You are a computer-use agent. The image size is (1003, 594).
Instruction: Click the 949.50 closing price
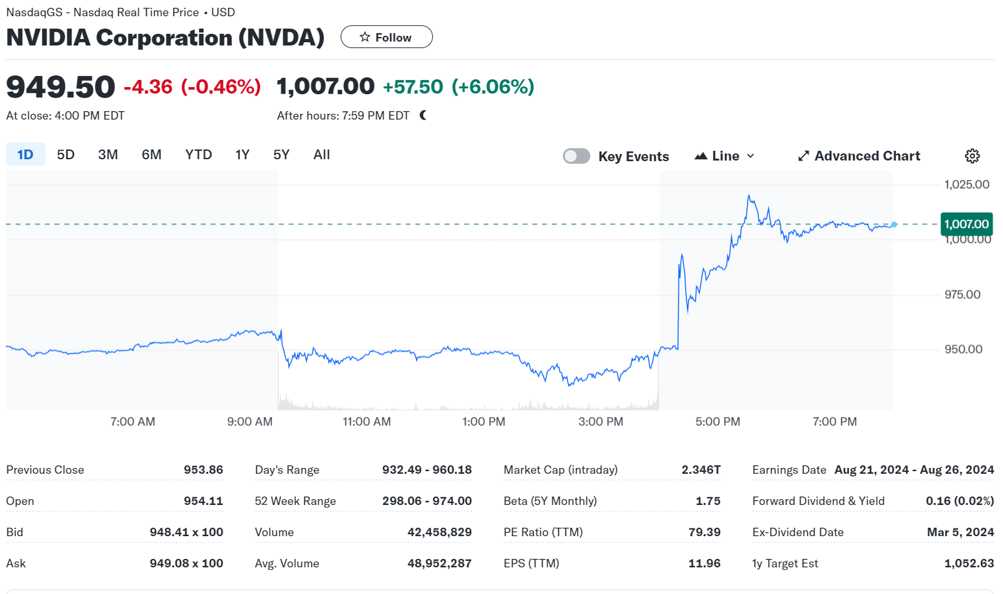[x=60, y=86]
